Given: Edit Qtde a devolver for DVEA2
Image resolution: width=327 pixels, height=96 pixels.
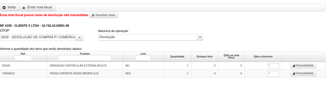Looking at the screenshot, I should point(273,66).
